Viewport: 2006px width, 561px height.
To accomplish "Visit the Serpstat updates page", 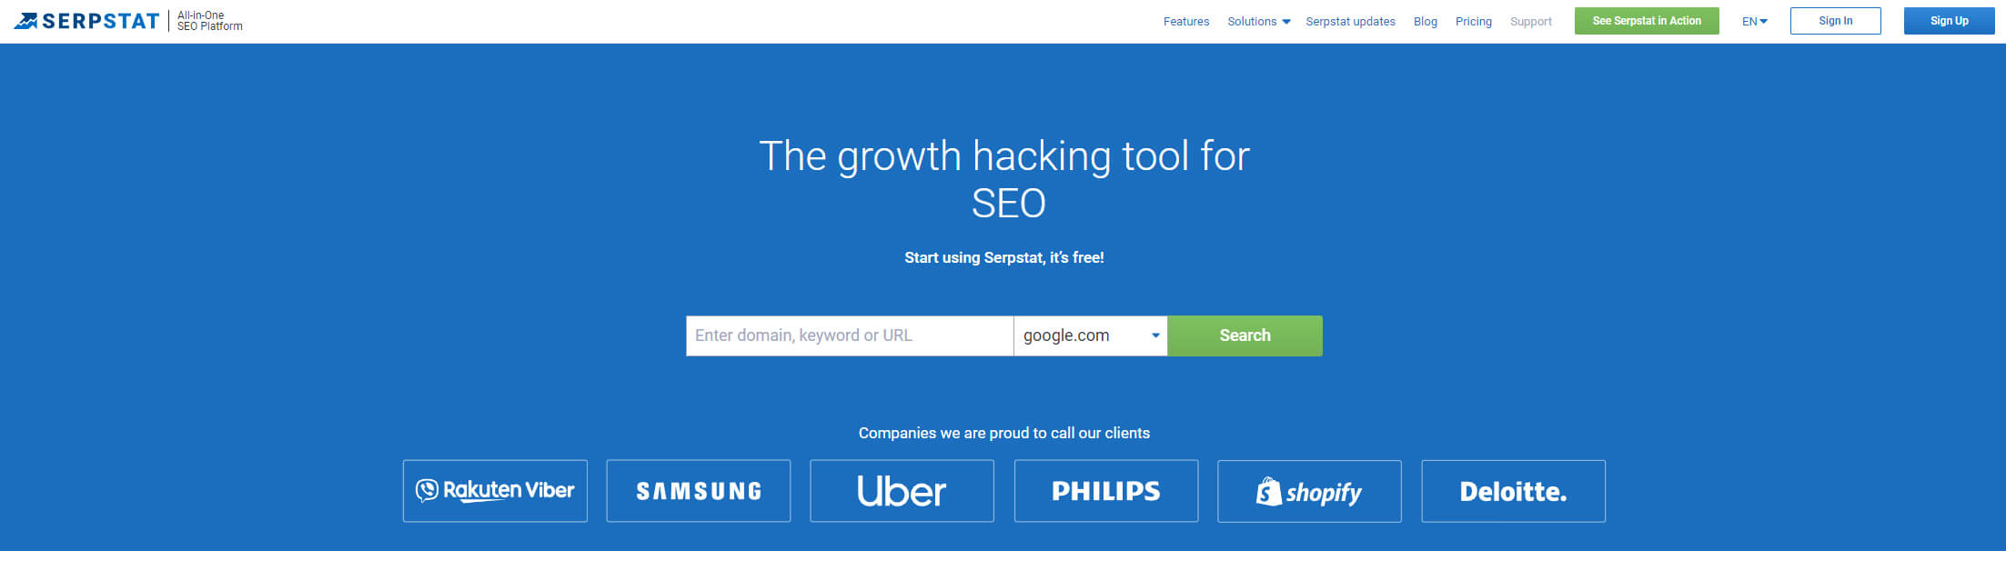I will (x=1350, y=21).
